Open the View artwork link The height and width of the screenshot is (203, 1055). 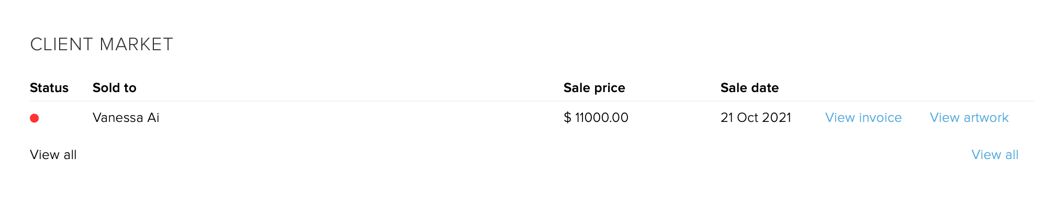969,118
